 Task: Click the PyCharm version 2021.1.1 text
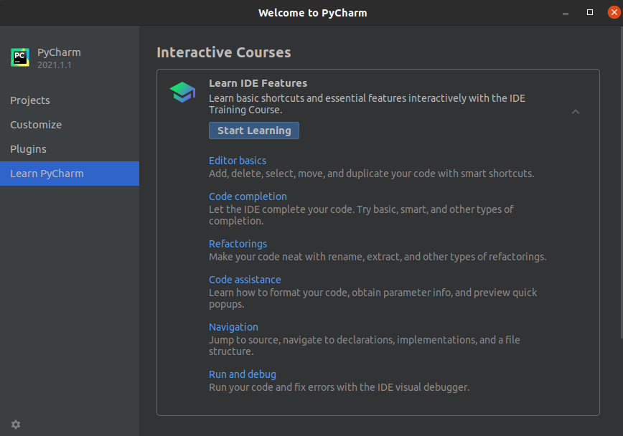pyautogui.click(x=55, y=65)
